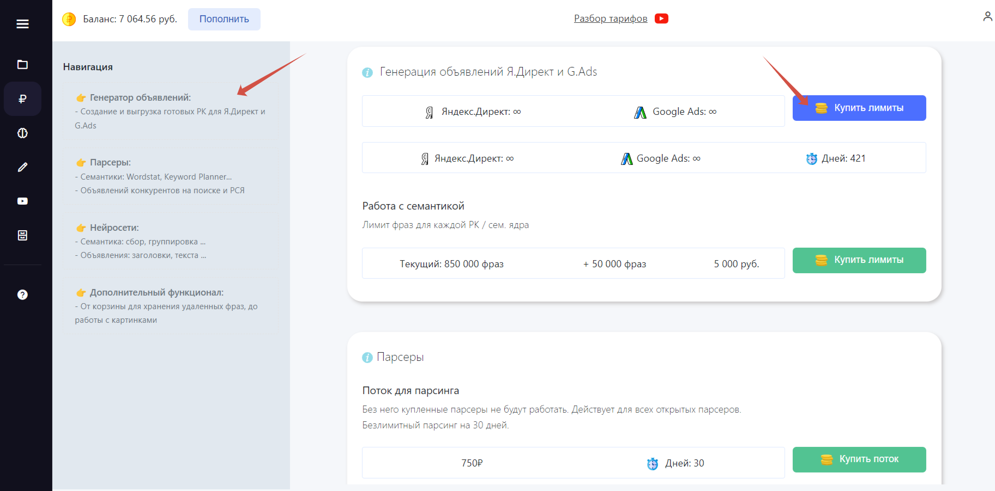Open the video play icon in sidebar
Image resolution: width=995 pixels, height=491 pixels.
pyautogui.click(x=22, y=201)
